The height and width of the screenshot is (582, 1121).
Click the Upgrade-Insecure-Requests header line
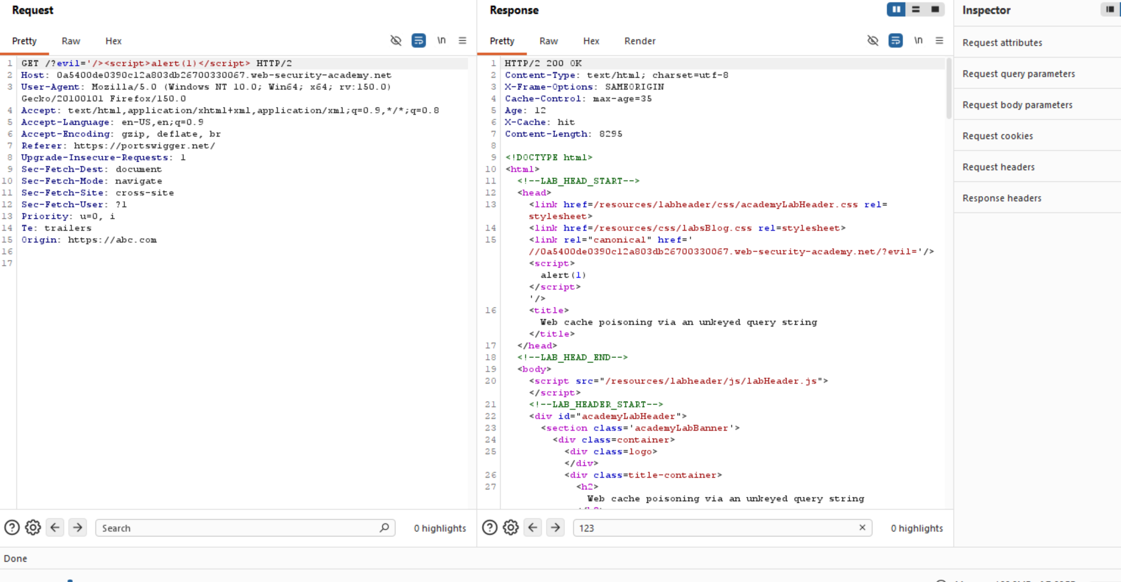pos(103,157)
